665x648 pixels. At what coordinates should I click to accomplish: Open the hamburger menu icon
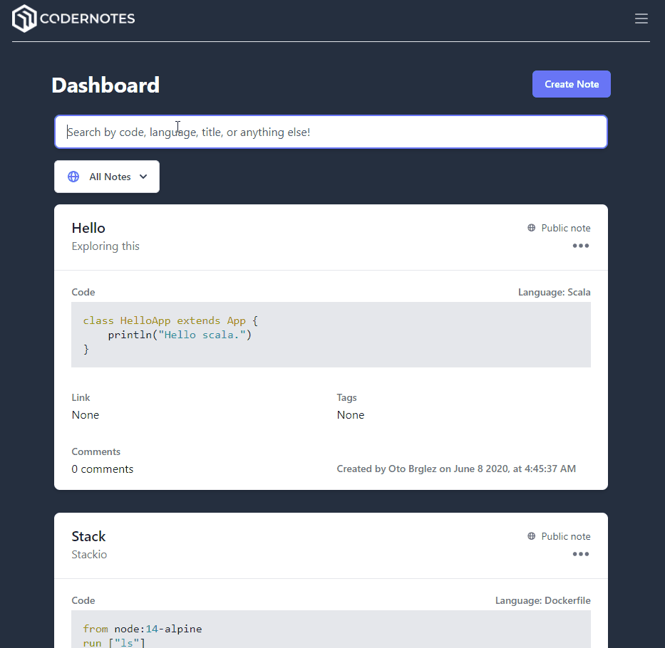(x=641, y=19)
